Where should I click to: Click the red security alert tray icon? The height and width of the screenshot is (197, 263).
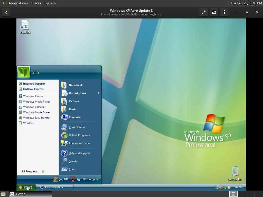[229, 187]
